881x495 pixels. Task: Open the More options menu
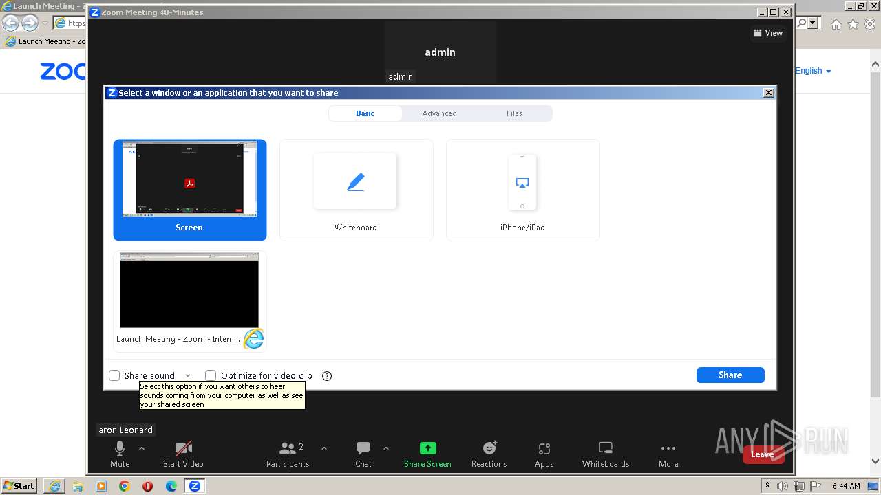click(668, 454)
